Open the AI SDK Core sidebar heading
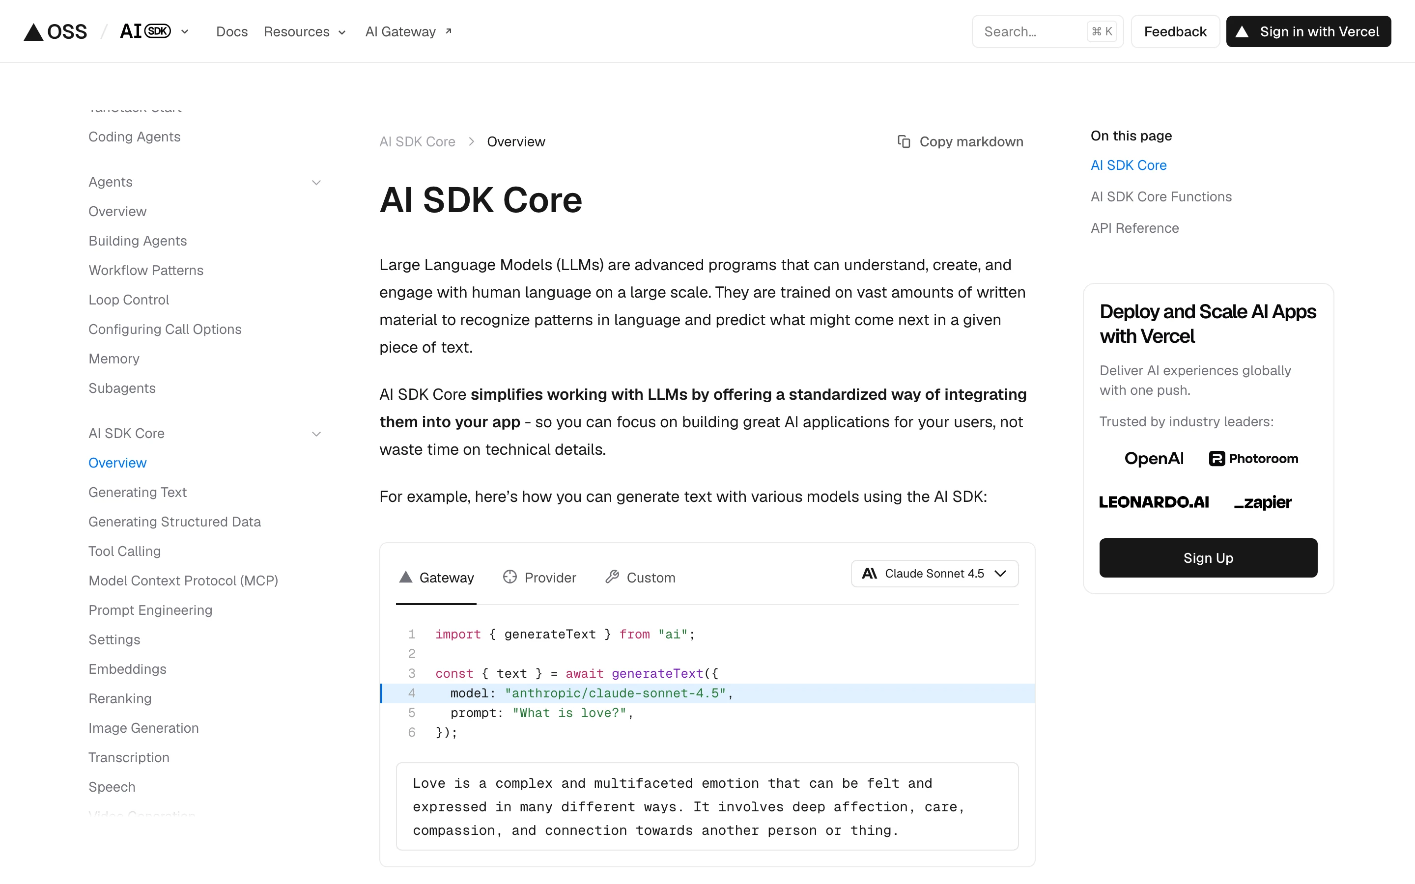The image size is (1415, 884). [x=126, y=434]
